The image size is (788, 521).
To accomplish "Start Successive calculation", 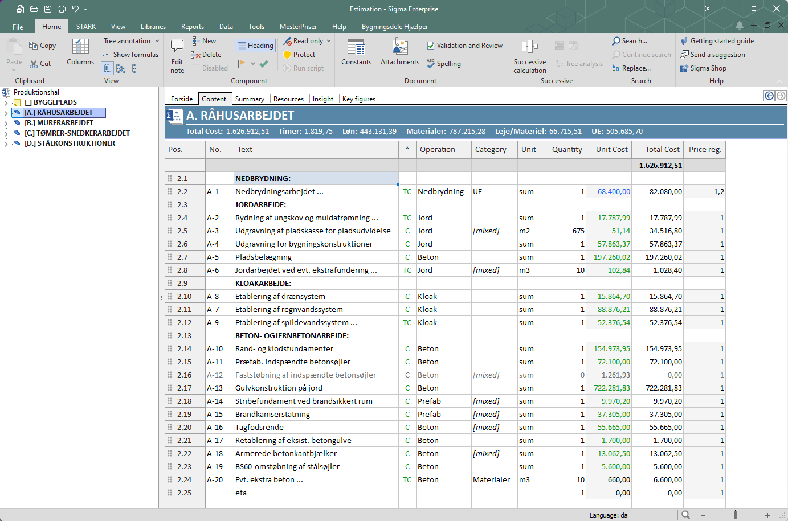I will tap(530, 56).
